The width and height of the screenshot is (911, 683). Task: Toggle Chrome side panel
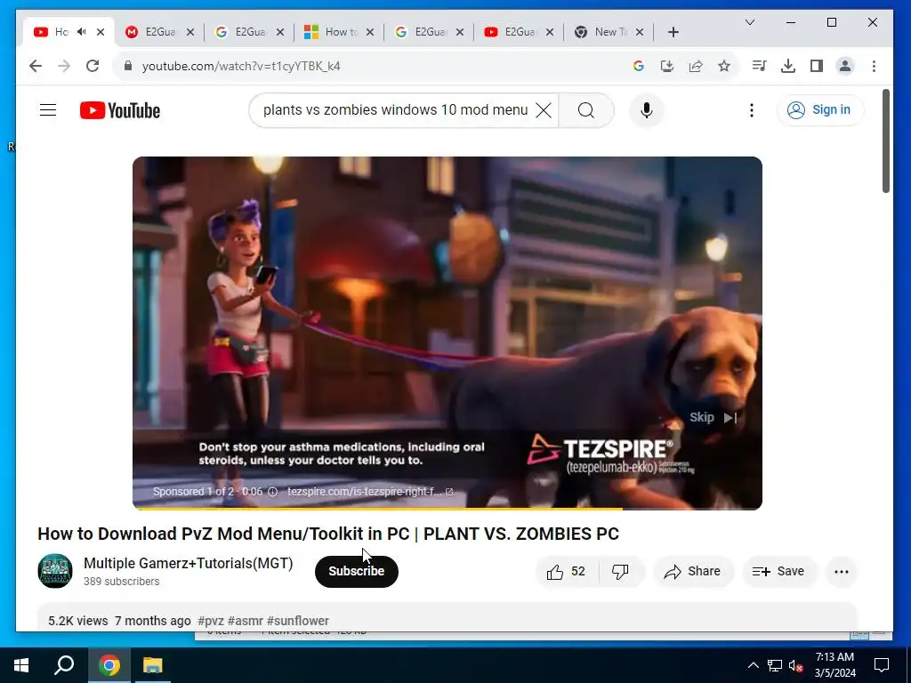pos(817,66)
